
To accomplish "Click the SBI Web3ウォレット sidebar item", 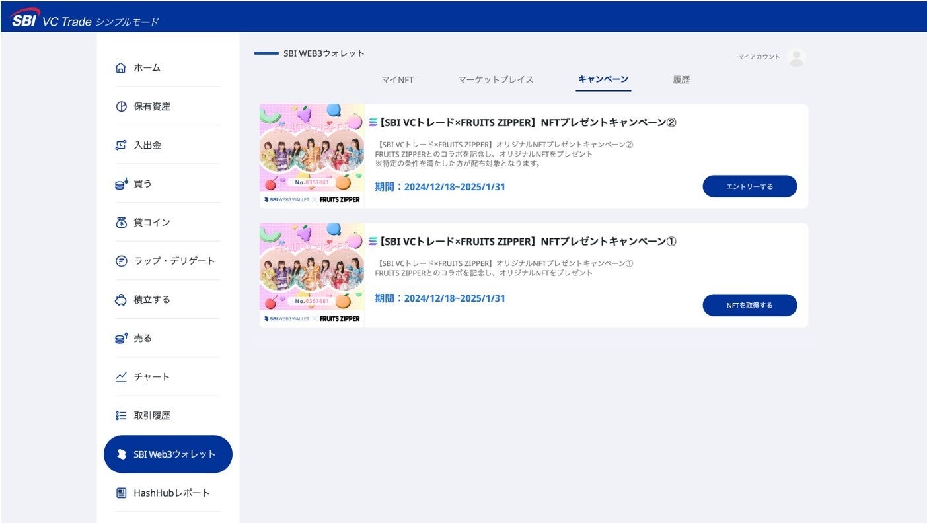I will 168,454.
